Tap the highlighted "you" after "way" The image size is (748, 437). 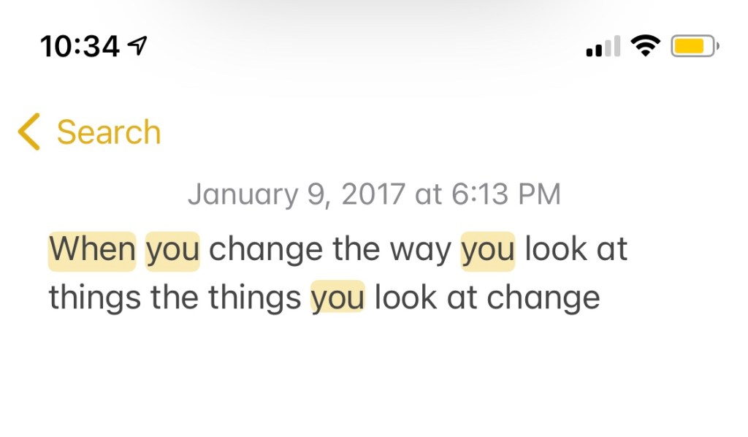(x=488, y=250)
